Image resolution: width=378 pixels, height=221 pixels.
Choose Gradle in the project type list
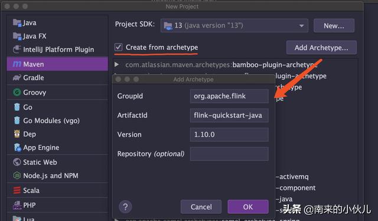[x=57, y=78]
